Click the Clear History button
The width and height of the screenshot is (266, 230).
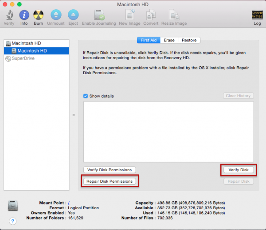tap(239, 96)
